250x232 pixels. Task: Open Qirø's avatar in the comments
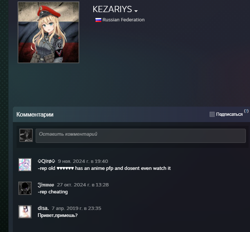(25, 165)
